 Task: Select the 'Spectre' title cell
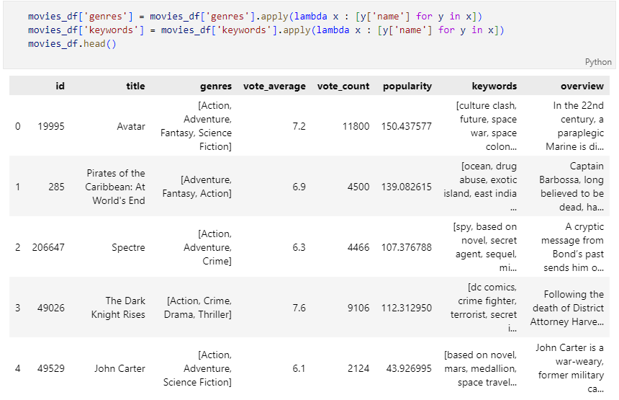(128, 247)
